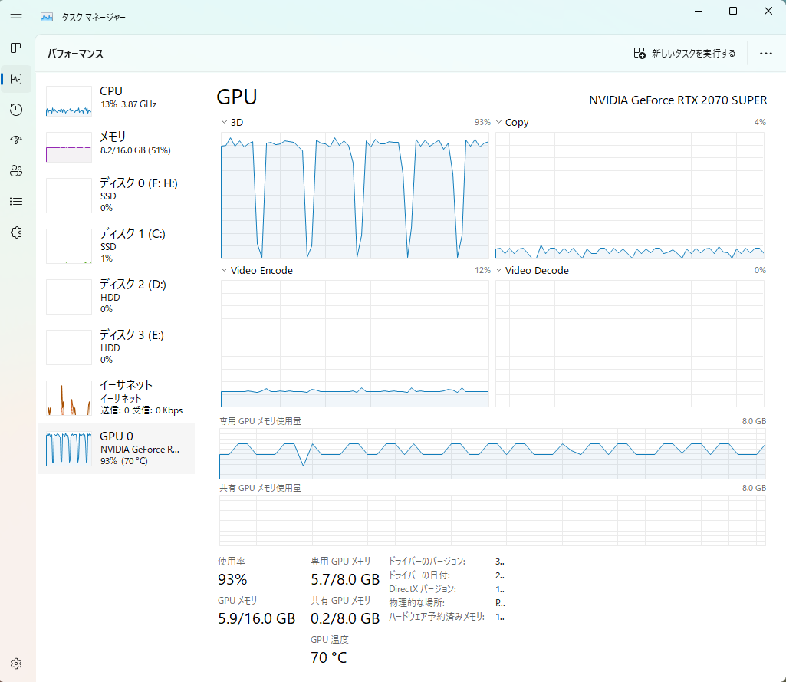
Task: Open the Details list icon in sidebar
Action: [16, 202]
